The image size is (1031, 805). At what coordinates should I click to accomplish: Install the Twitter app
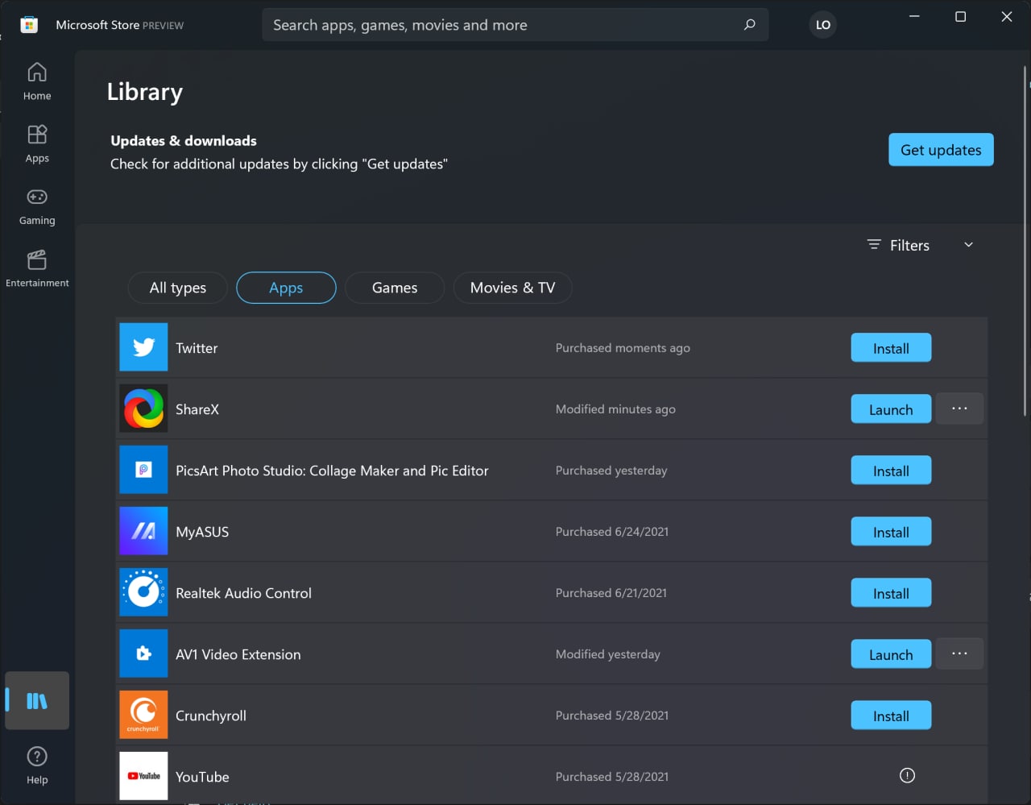pyautogui.click(x=891, y=348)
